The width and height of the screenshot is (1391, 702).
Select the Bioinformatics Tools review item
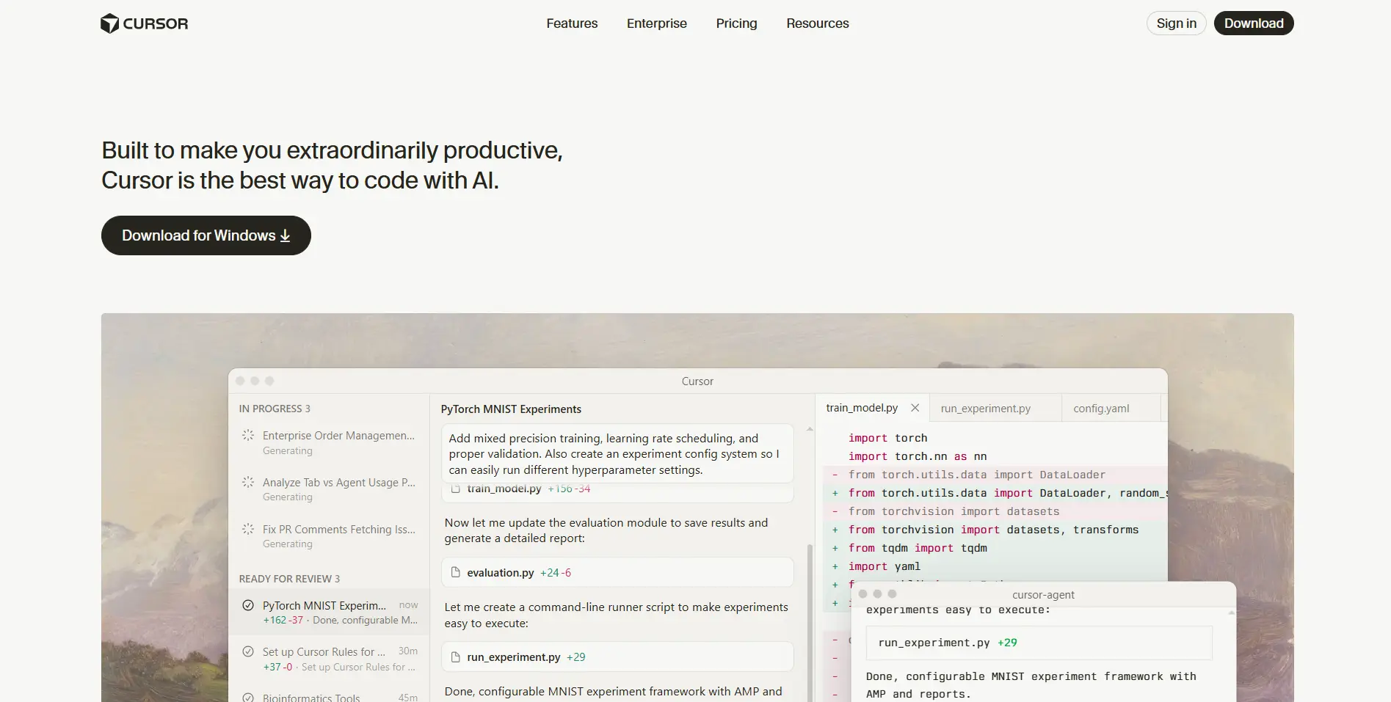pyautogui.click(x=311, y=697)
